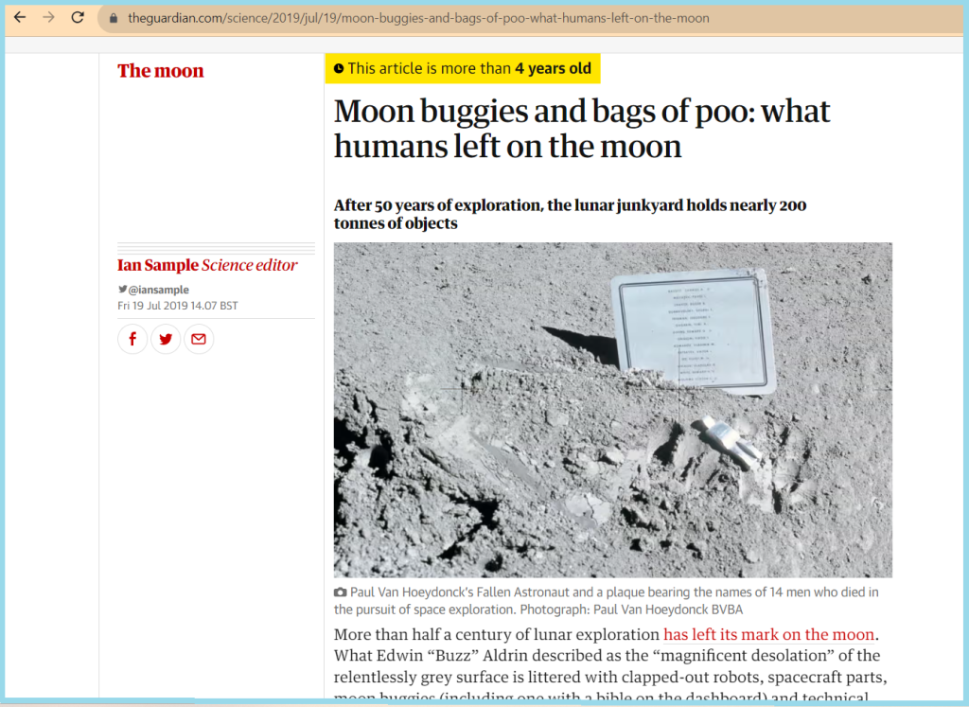Image resolution: width=969 pixels, height=707 pixels.
Task: Click the browser forward arrow
Action: tap(48, 17)
